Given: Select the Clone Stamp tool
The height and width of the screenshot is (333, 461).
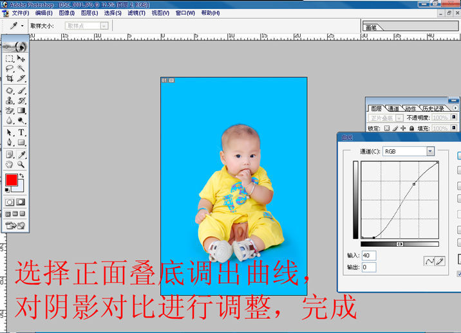Looking at the screenshot, I should 10,101.
